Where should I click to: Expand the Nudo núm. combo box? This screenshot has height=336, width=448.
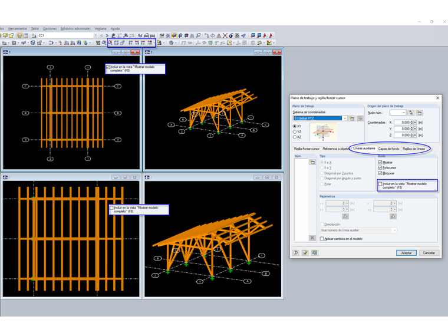click(403, 113)
